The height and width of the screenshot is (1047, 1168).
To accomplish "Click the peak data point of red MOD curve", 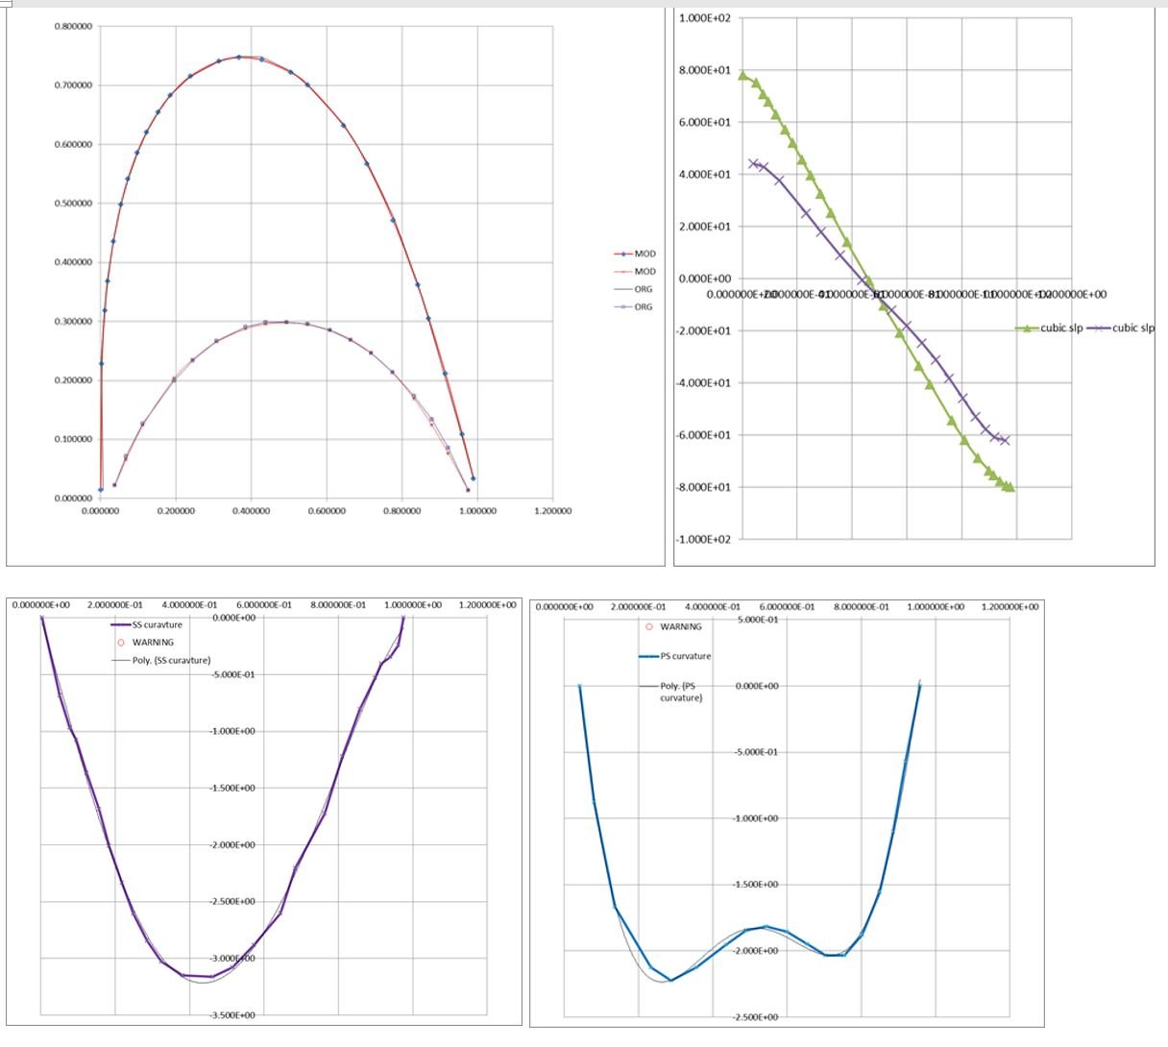I will tap(239, 57).
